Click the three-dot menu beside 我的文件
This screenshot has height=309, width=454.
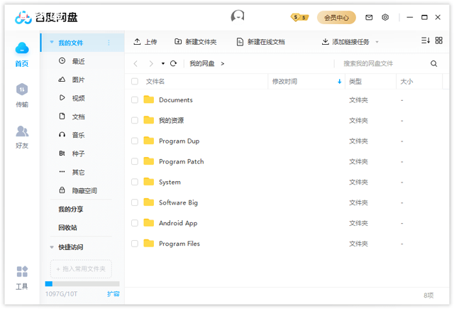(109, 43)
